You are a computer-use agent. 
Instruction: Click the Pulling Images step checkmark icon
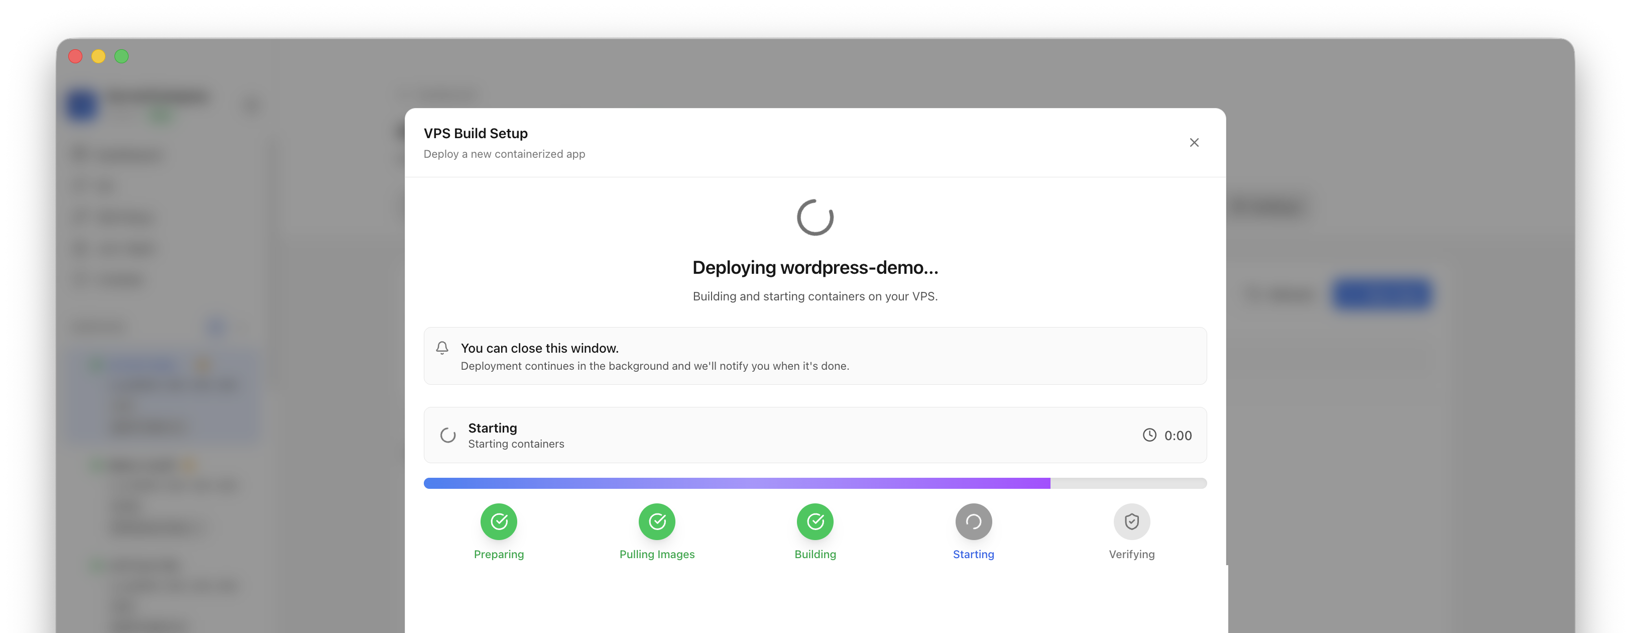pyautogui.click(x=657, y=521)
